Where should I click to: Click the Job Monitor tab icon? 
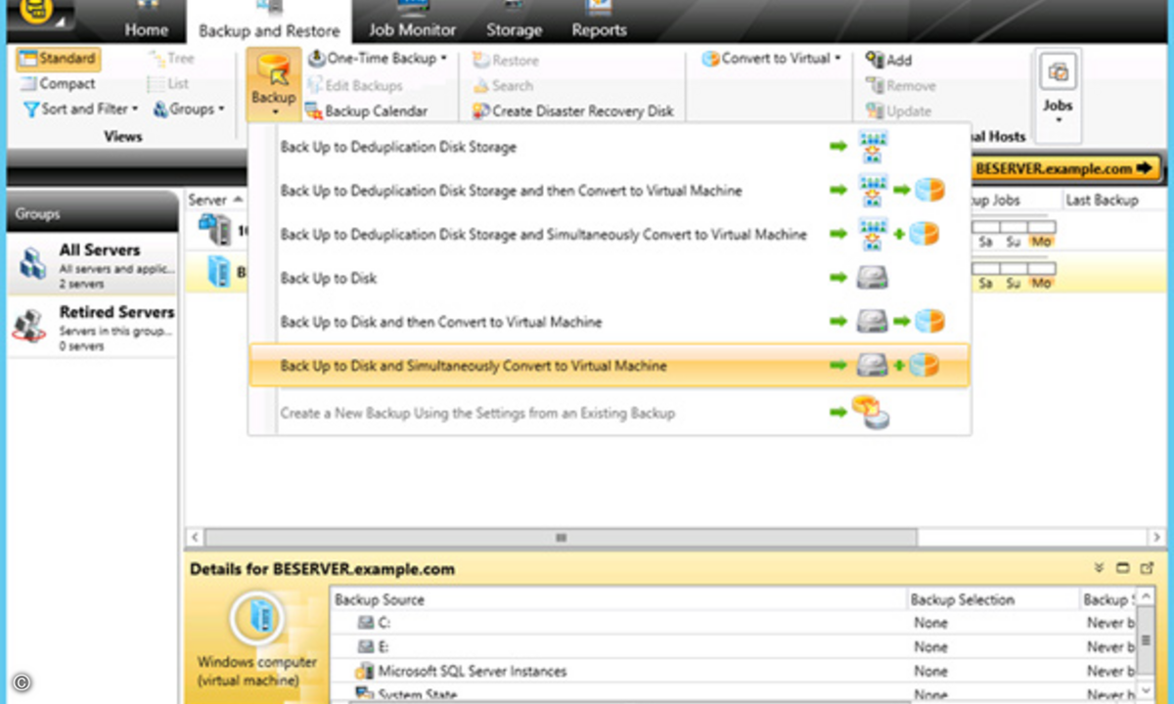412,8
